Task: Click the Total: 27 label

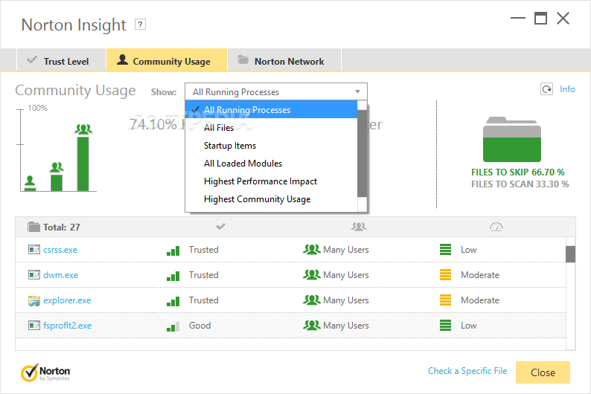Action: coord(62,227)
